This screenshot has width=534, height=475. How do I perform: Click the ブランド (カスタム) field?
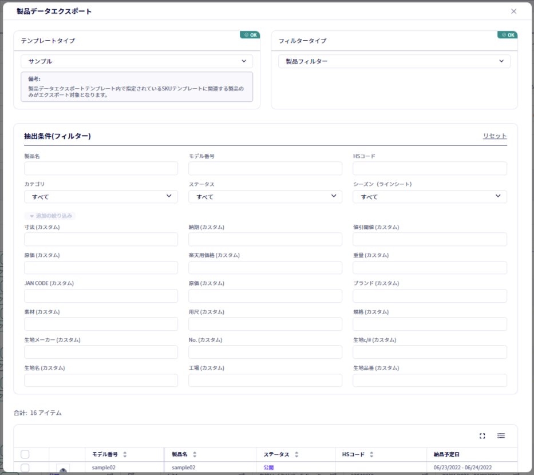[x=430, y=296]
